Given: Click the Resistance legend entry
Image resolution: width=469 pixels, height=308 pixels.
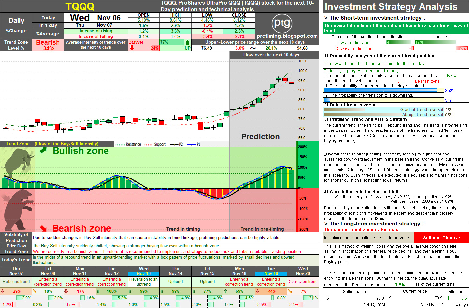Looking at the screenshot, I should pyautogui.click(x=129, y=144).
